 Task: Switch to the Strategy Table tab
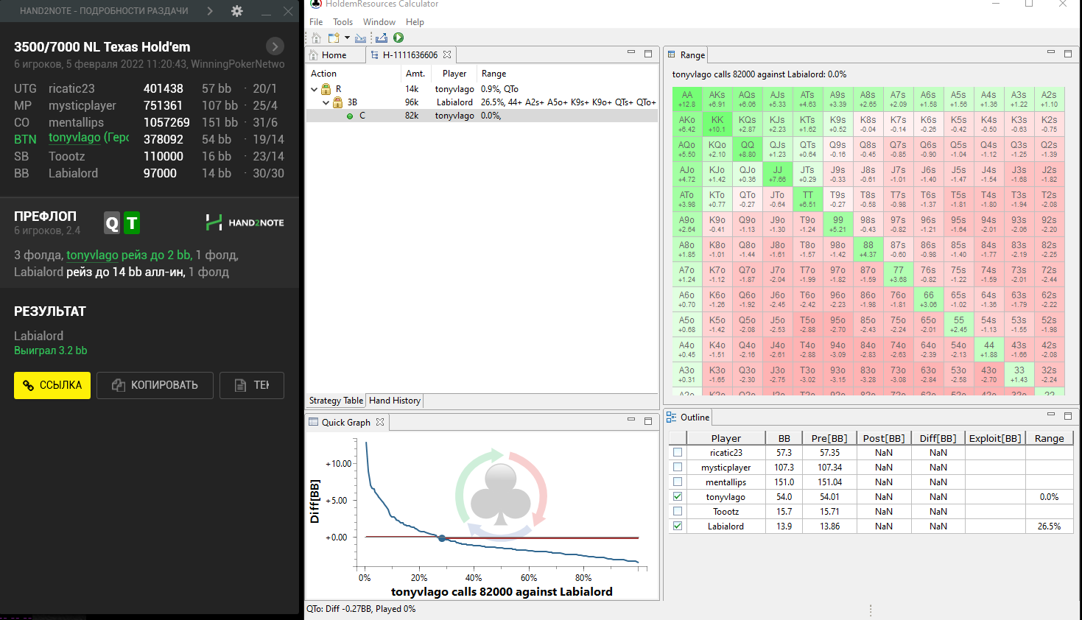[336, 401]
